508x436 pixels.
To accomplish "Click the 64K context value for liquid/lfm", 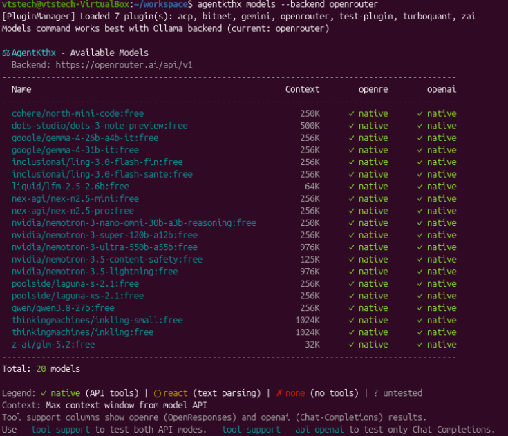I will point(312,187).
